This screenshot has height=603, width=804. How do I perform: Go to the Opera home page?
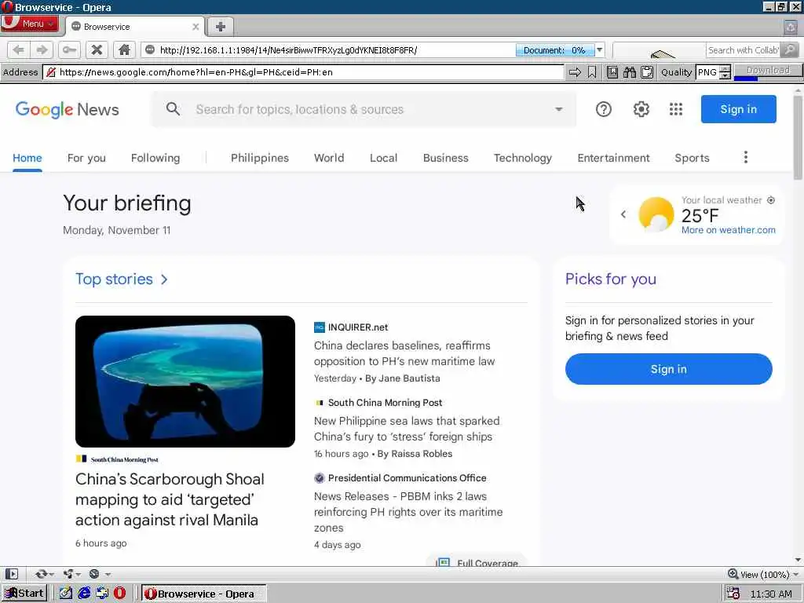(124, 49)
